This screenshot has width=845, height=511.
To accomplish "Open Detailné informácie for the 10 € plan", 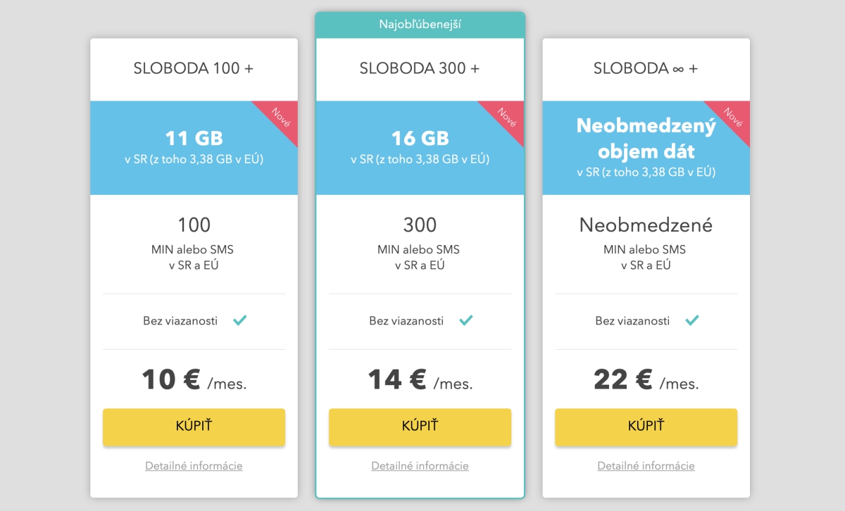I will [x=194, y=466].
